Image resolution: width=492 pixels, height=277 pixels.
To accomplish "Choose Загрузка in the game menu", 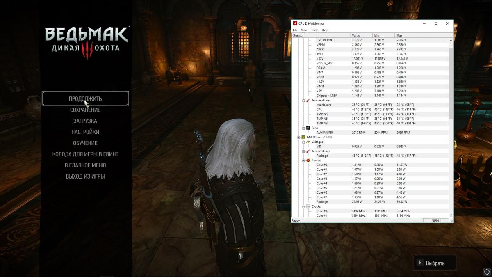I will pos(85,121).
